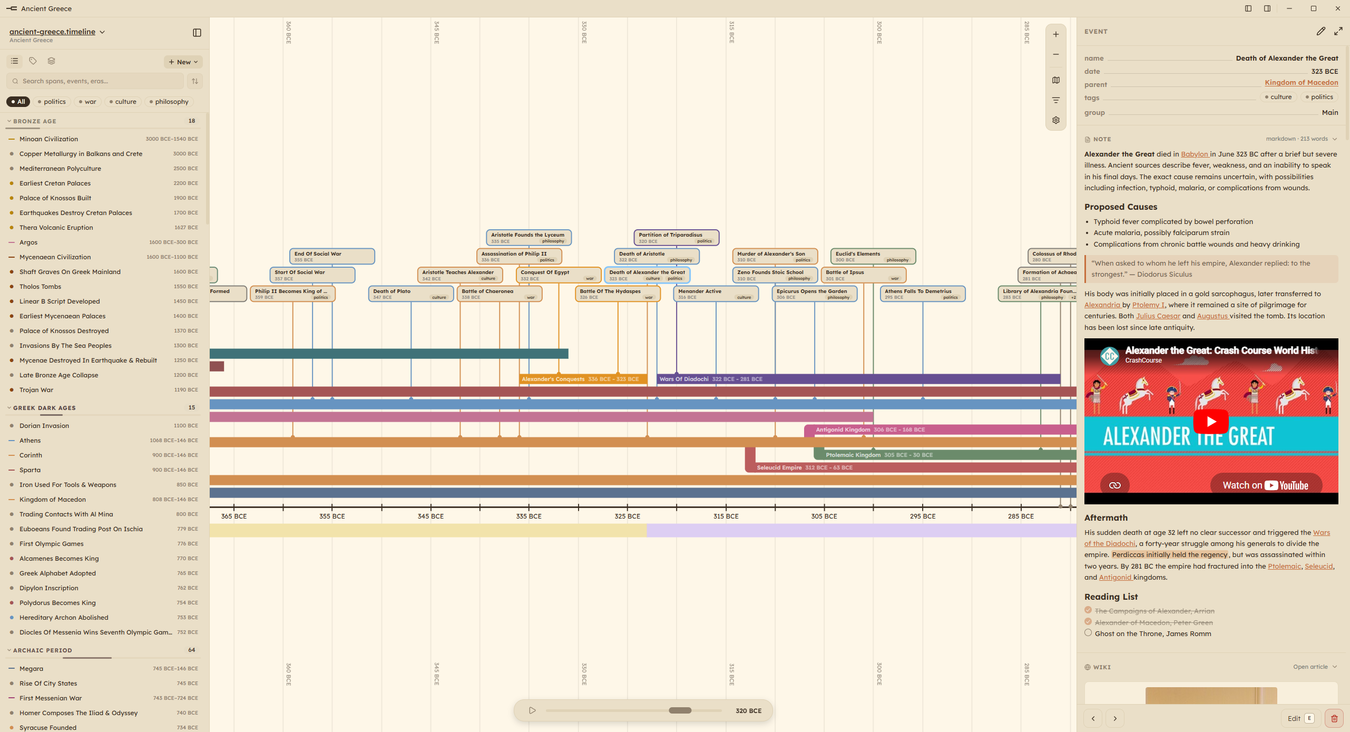Select the Death of Aristotle event card

(657, 257)
